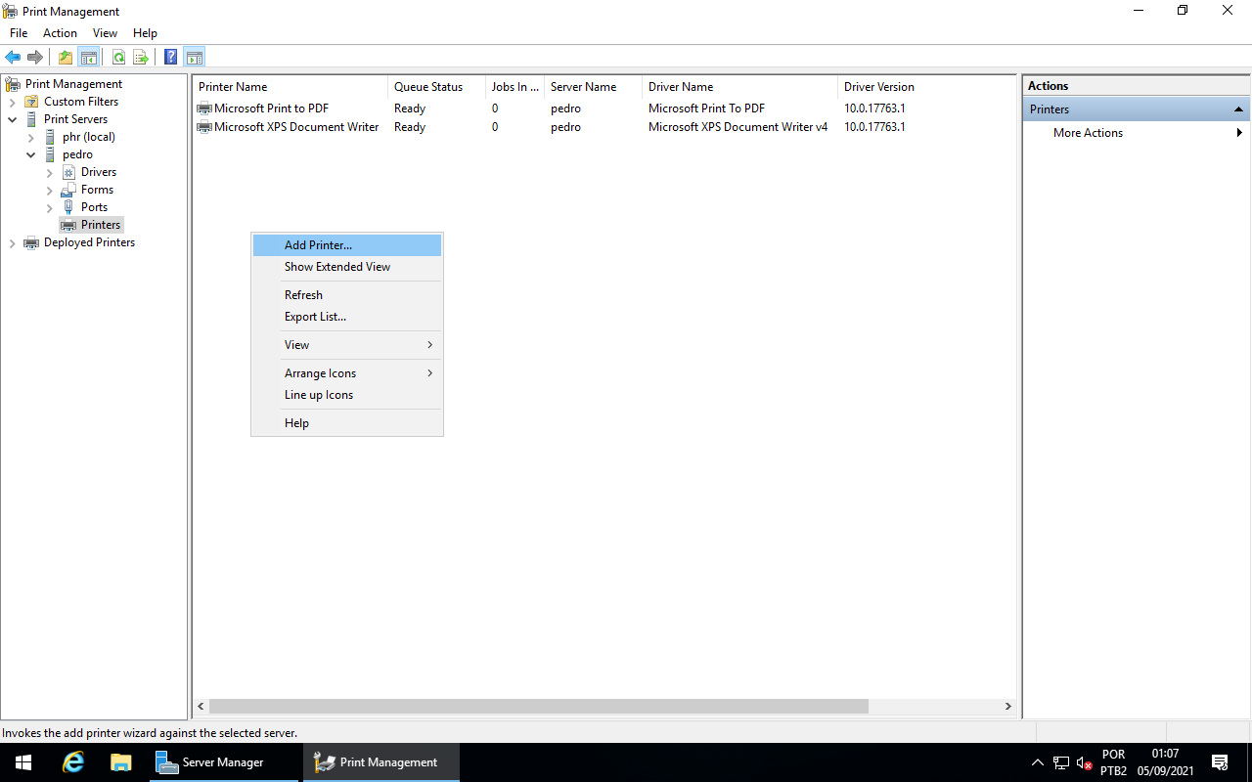Click the Export List toolbar icon
Screen dimensions: 1252x782
[141, 57]
